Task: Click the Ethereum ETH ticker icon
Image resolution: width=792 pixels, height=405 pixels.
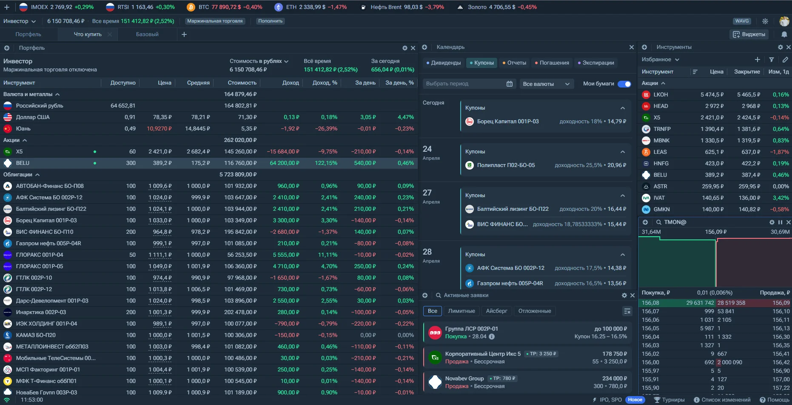Action: (x=279, y=7)
